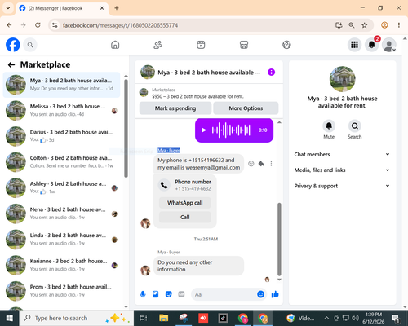Click the More Options button
The height and width of the screenshot is (326, 408).
[x=246, y=108]
